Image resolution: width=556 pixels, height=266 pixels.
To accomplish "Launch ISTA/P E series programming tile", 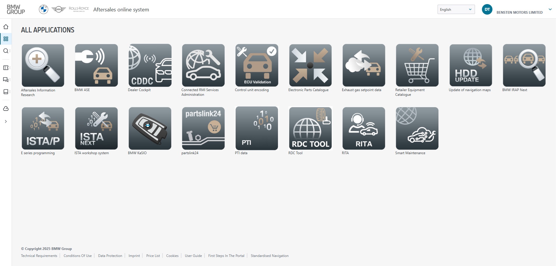I will [x=43, y=128].
